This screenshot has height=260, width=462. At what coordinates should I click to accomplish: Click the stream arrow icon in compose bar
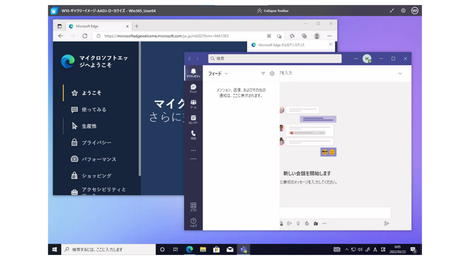[289, 223]
